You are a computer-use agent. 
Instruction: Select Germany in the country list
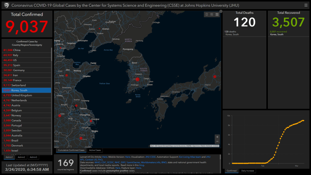[x=26, y=70]
